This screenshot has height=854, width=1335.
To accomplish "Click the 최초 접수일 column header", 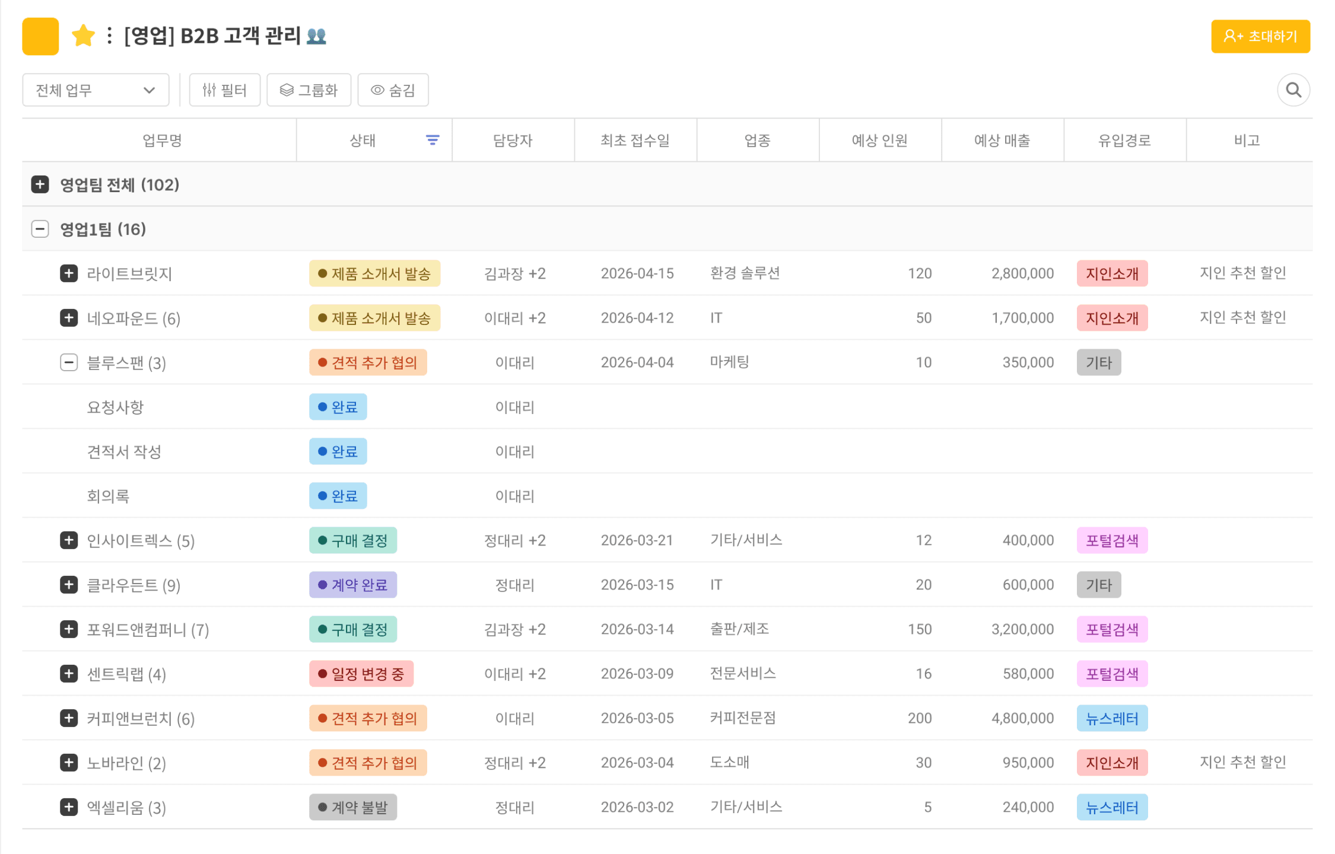I will [635, 141].
